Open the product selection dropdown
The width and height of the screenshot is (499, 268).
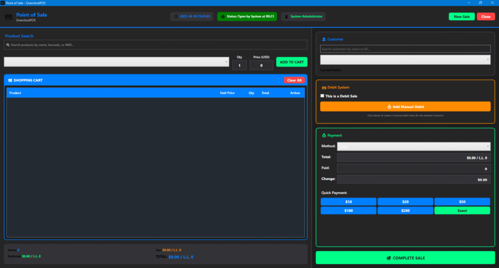(x=116, y=62)
